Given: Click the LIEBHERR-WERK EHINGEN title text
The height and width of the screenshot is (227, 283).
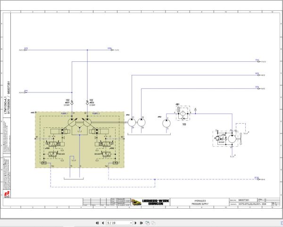Looking at the screenshot, I should [x=156, y=202].
